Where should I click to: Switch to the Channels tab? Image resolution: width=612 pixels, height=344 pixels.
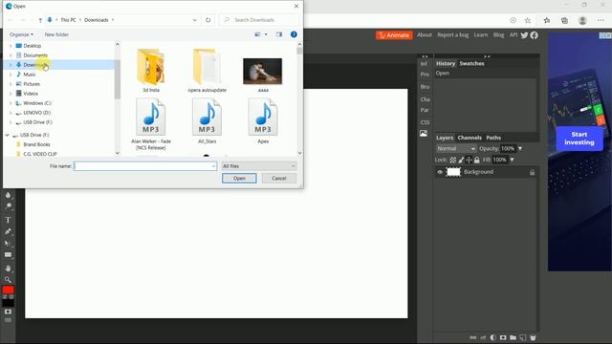(x=470, y=138)
